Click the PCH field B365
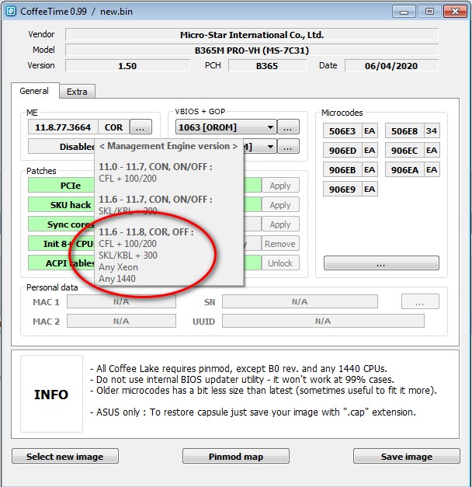 click(267, 65)
